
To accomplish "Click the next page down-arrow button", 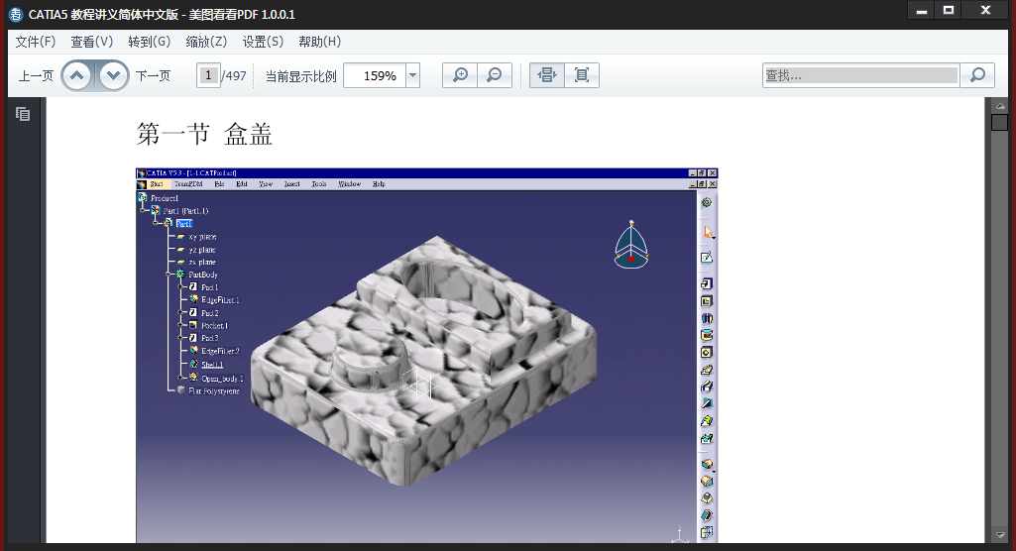I will pos(113,75).
